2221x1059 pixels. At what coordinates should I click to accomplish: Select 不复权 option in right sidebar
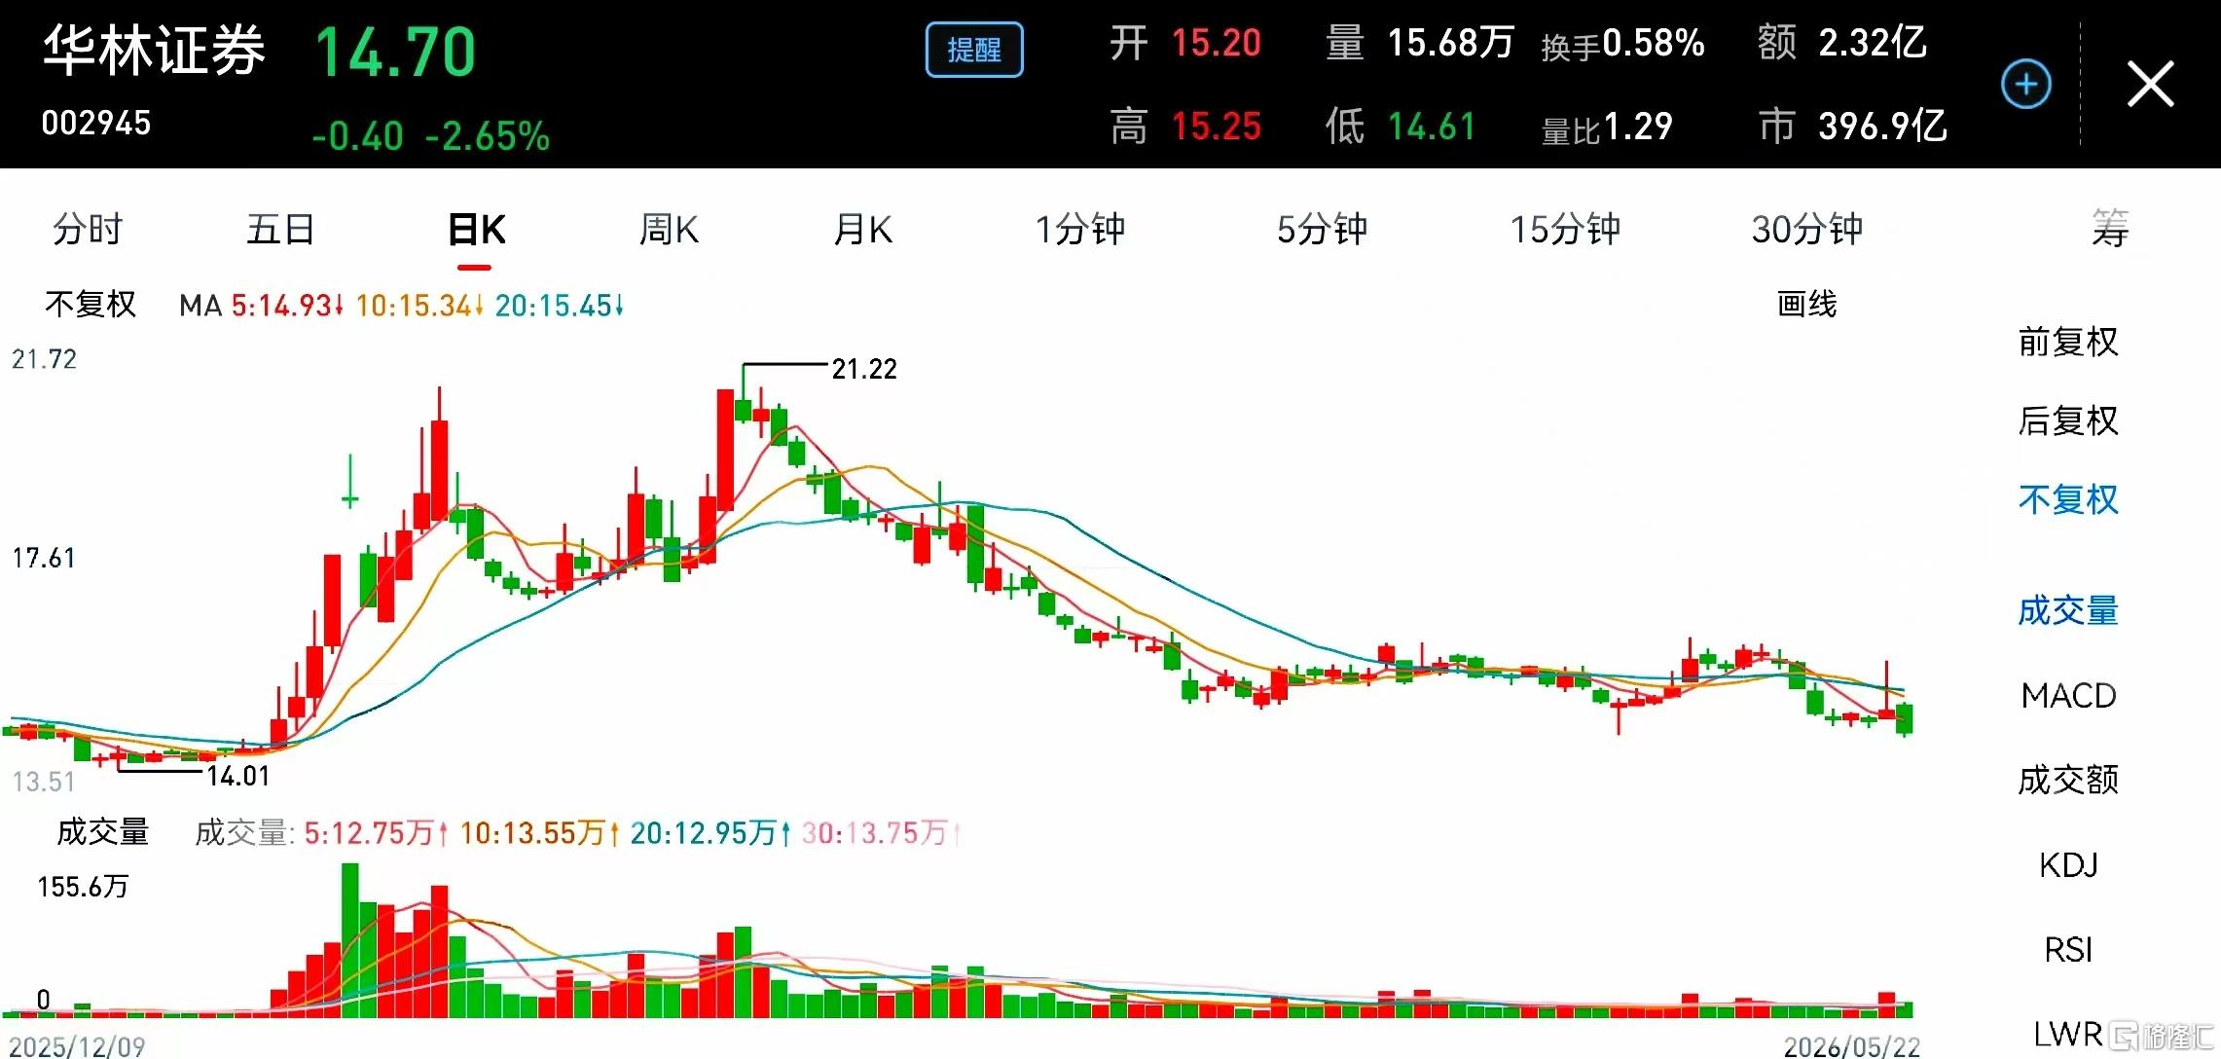click(x=2068, y=499)
